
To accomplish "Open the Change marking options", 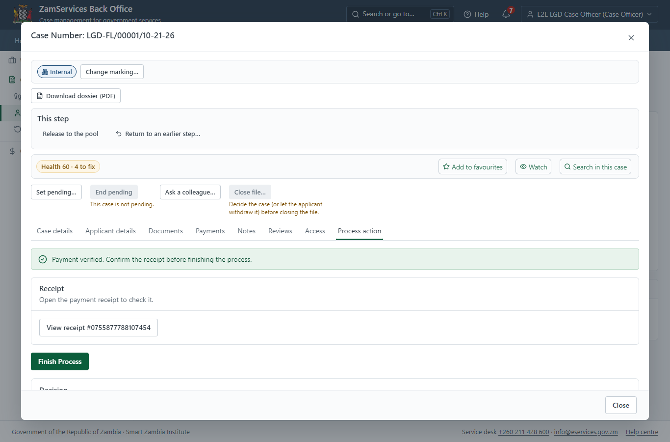I will tap(112, 72).
